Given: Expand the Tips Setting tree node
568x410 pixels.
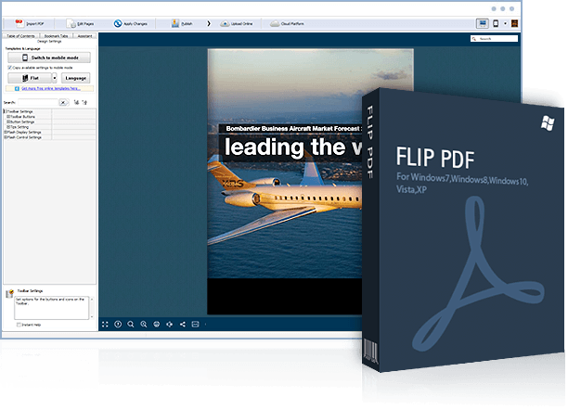Looking at the screenshot, I should point(8,127).
